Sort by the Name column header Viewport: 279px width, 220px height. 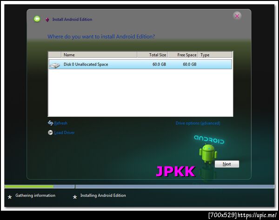tap(99, 55)
